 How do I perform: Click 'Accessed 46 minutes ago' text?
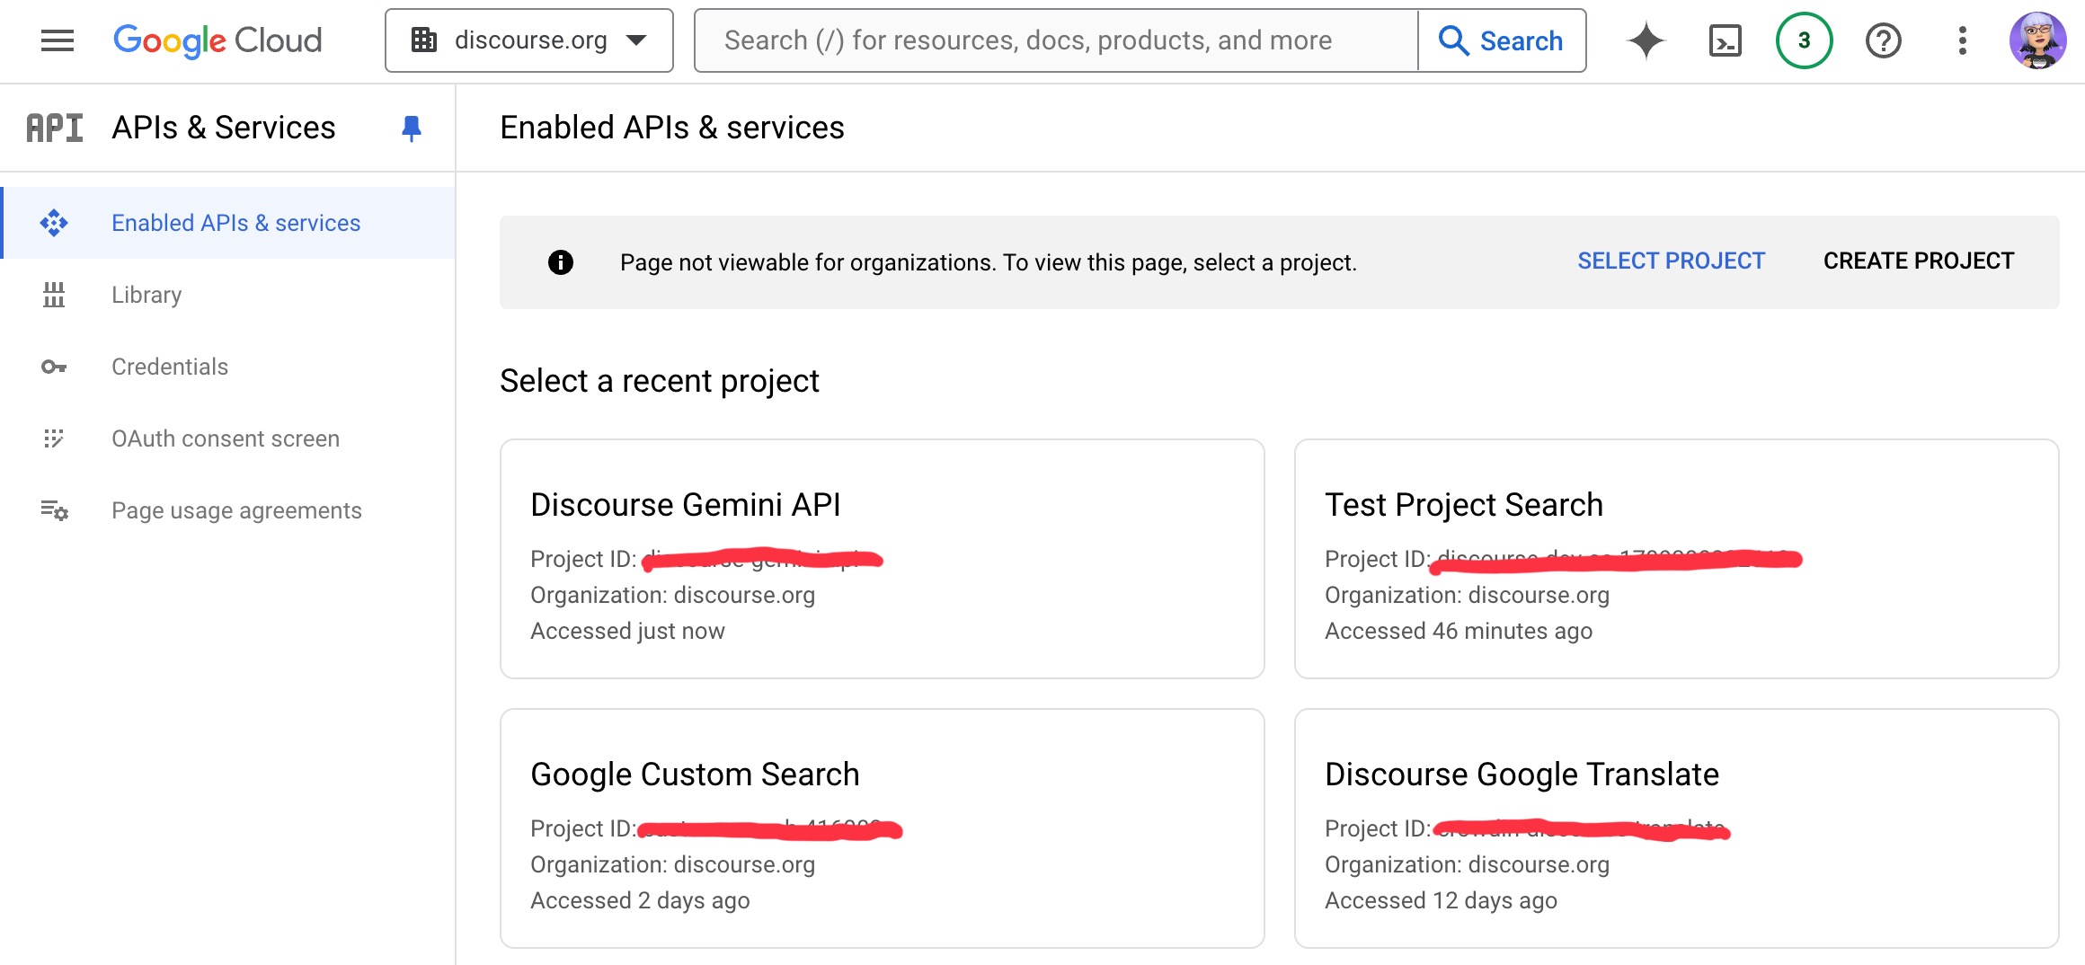1459,631
